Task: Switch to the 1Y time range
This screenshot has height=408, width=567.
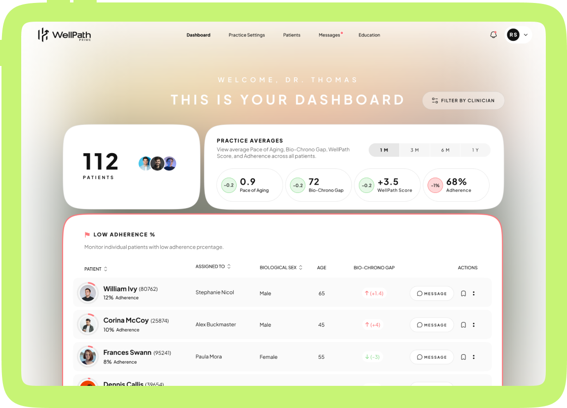Action: (x=475, y=150)
